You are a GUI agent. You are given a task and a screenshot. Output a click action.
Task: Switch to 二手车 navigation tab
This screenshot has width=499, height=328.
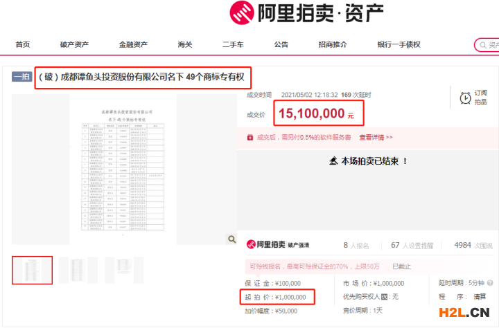pyautogui.click(x=233, y=45)
